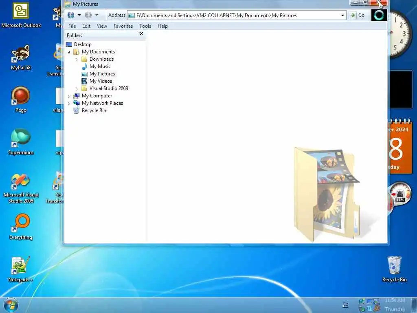Click the Recycle Bin icon in folder tree
Screen dimensions: 417x313
pos(76,110)
